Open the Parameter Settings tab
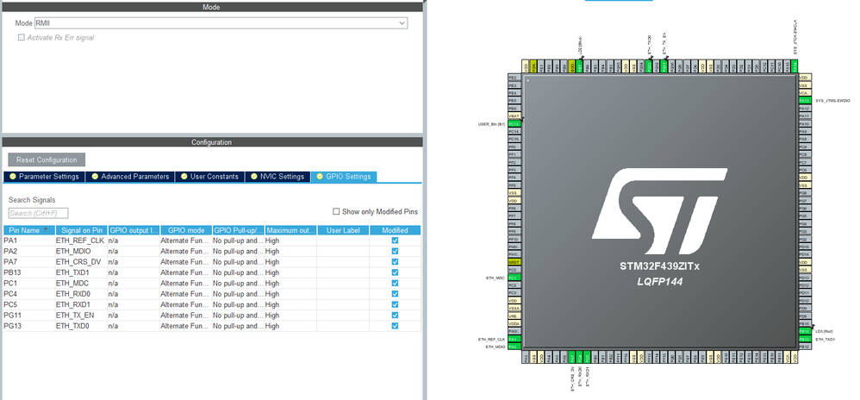 [x=45, y=177]
